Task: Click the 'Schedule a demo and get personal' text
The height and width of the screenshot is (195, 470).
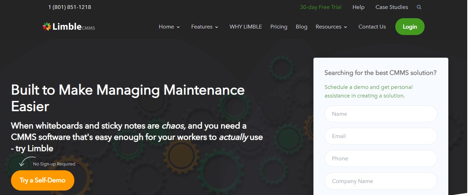Action: click(368, 87)
